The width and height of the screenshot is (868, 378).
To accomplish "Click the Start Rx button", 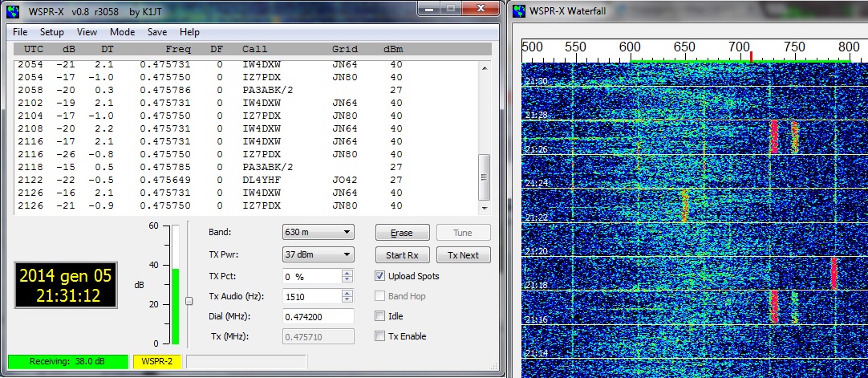I will (402, 255).
